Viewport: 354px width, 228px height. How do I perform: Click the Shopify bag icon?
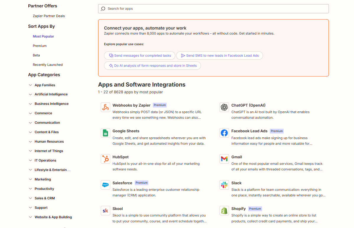pyautogui.click(x=224, y=211)
